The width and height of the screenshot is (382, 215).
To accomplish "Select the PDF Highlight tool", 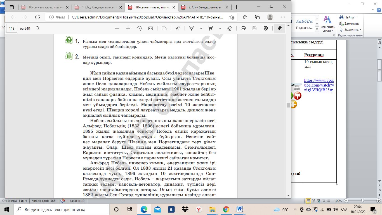I will click(x=211, y=28).
